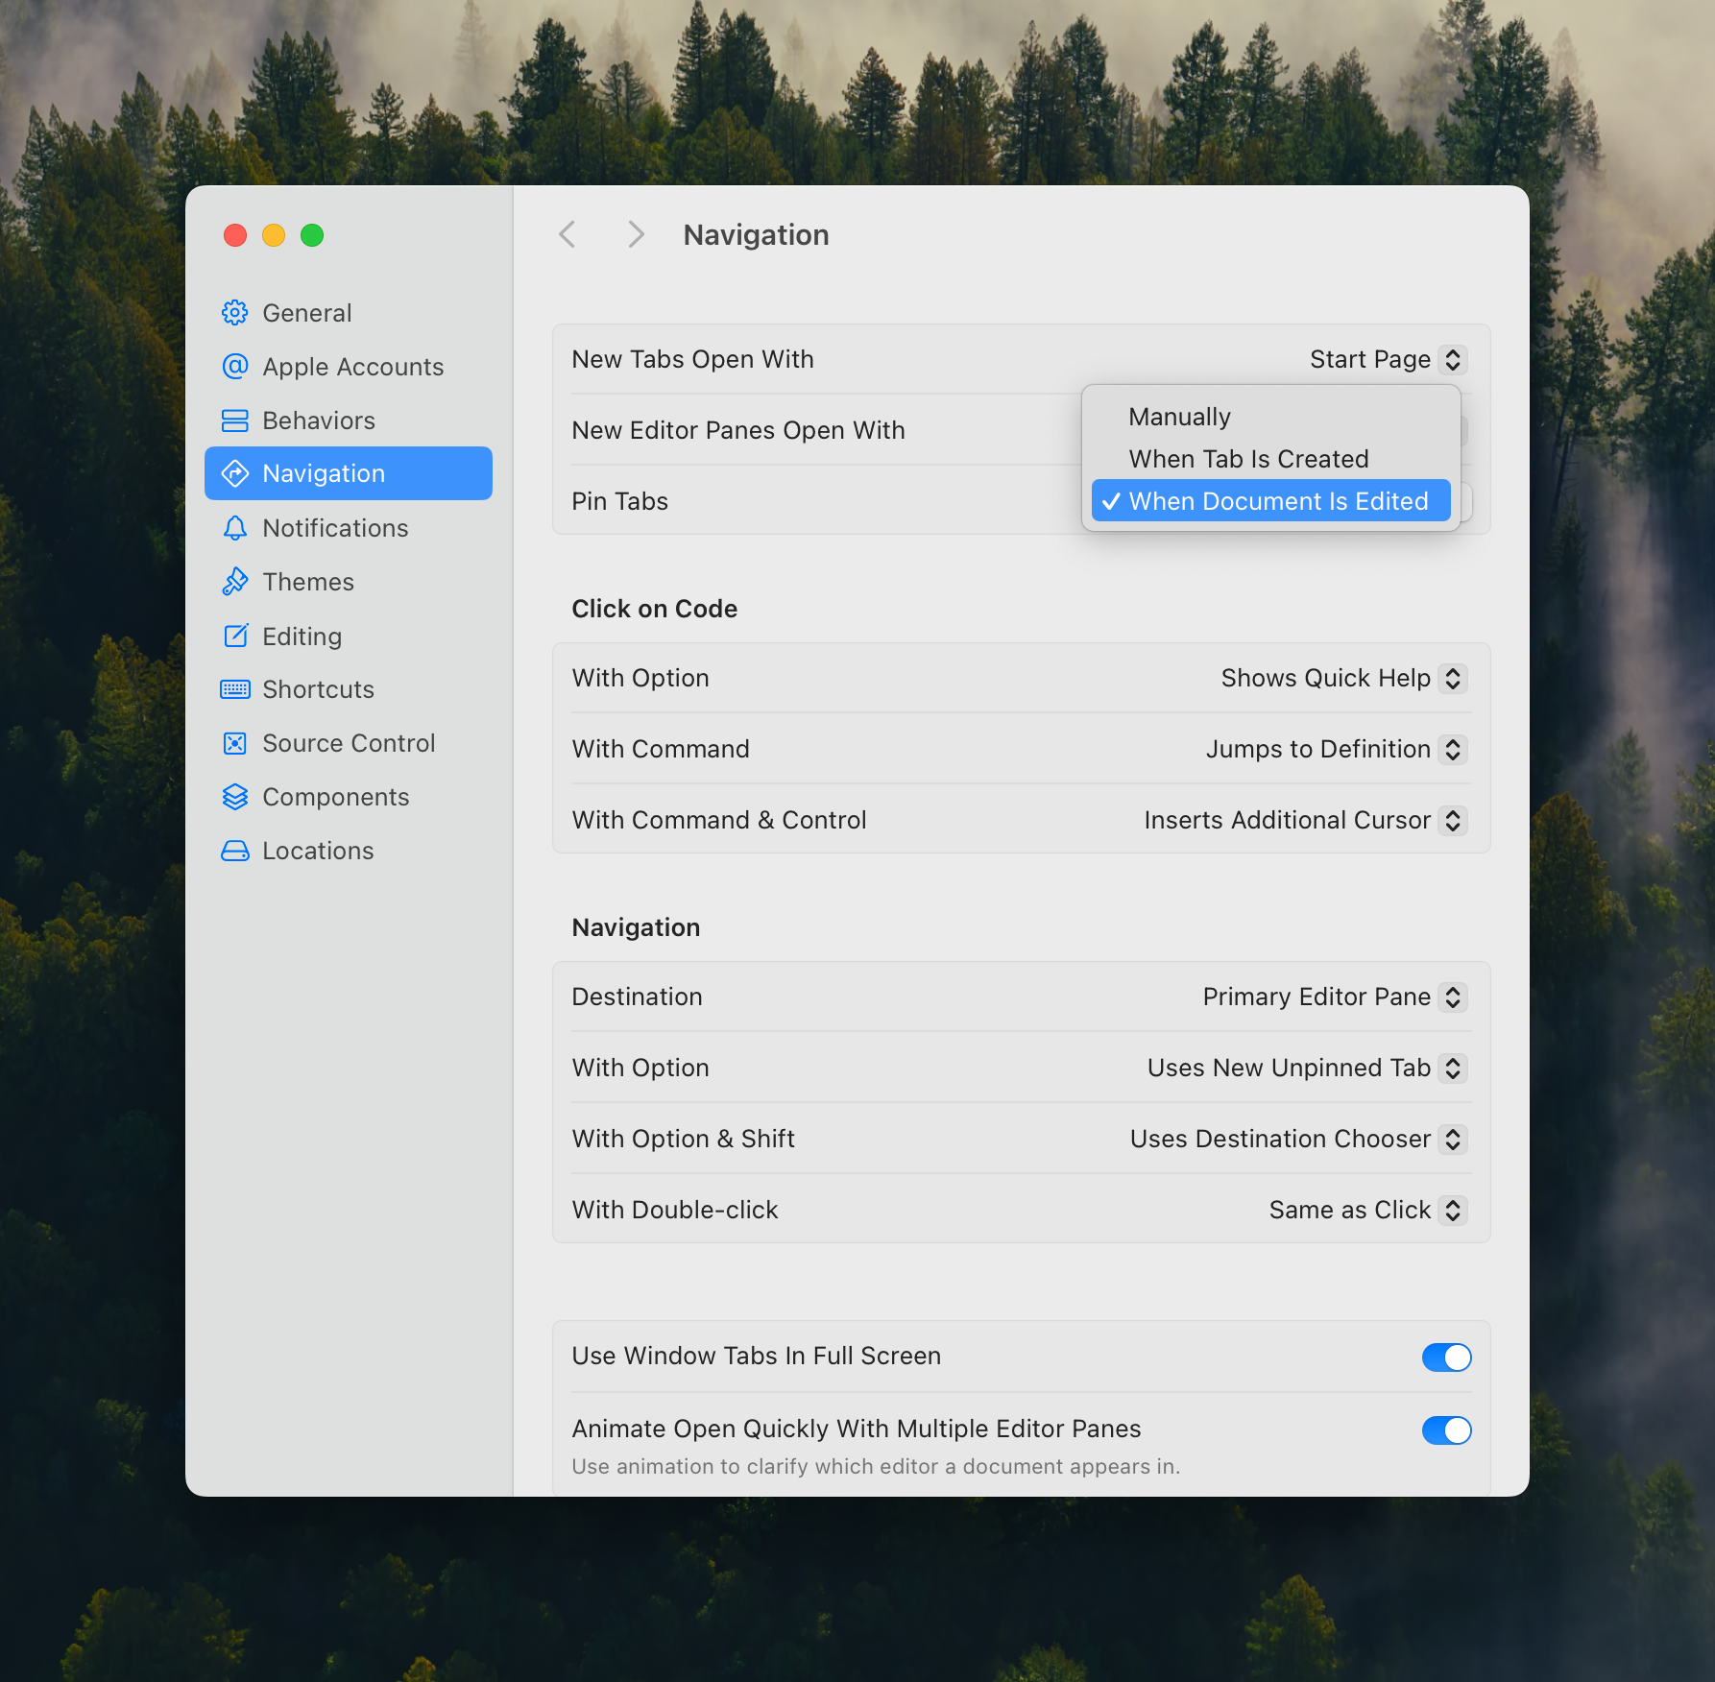Click the Navigation diamond arrow icon

(x=235, y=473)
